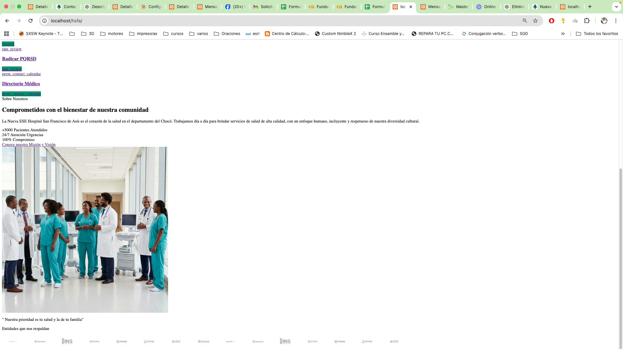
Task: View site information icon in address bar
Action: [45, 21]
